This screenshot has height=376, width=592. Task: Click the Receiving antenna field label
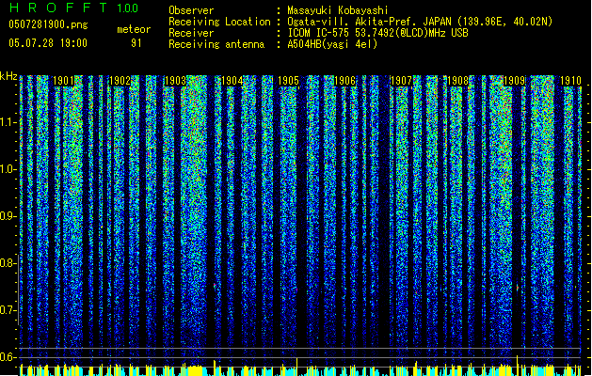pyautogui.click(x=216, y=44)
